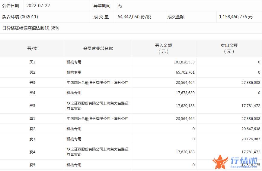The width and height of the screenshot is (262, 171).
Task: Select 23,564,464 in the 买3 row
Action: (185, 83)
